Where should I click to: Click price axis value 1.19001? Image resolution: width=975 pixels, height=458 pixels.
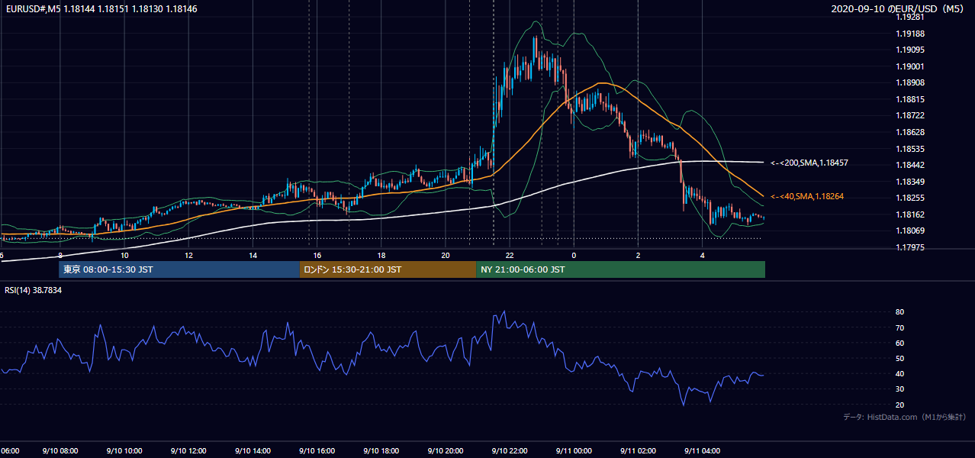(911, 67)
